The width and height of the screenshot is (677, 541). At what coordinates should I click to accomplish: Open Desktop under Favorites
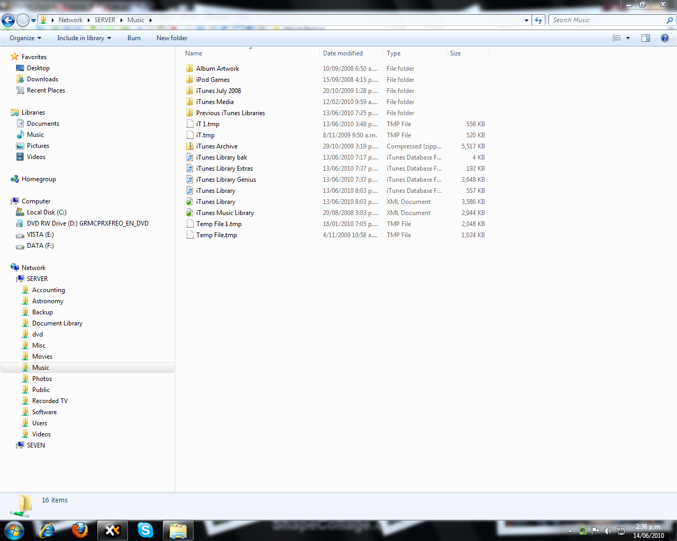coord(38,68)
